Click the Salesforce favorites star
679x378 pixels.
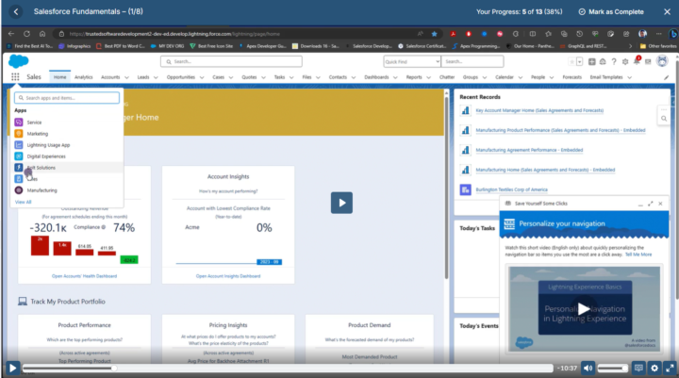[x=571, y=62]
